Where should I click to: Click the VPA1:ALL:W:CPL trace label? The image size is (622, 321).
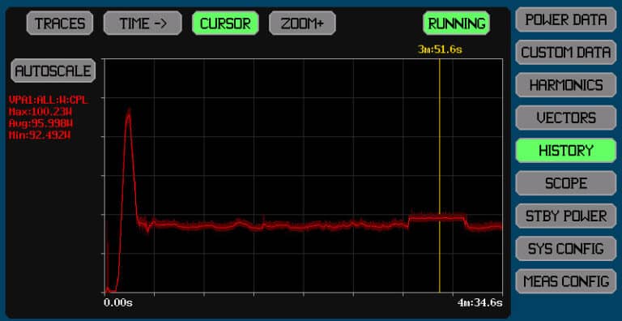tap(48, 100)
